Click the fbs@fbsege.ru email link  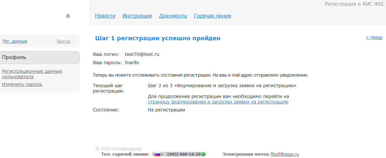285,154
